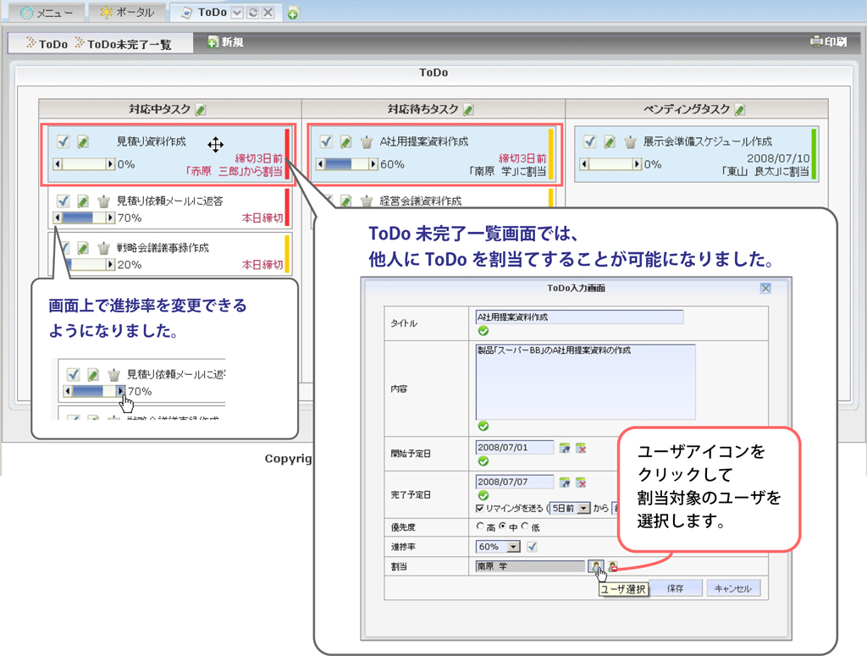
Task: Clear the 開始予定日 date with red-x icon
Action: click(x=581, y=449)
